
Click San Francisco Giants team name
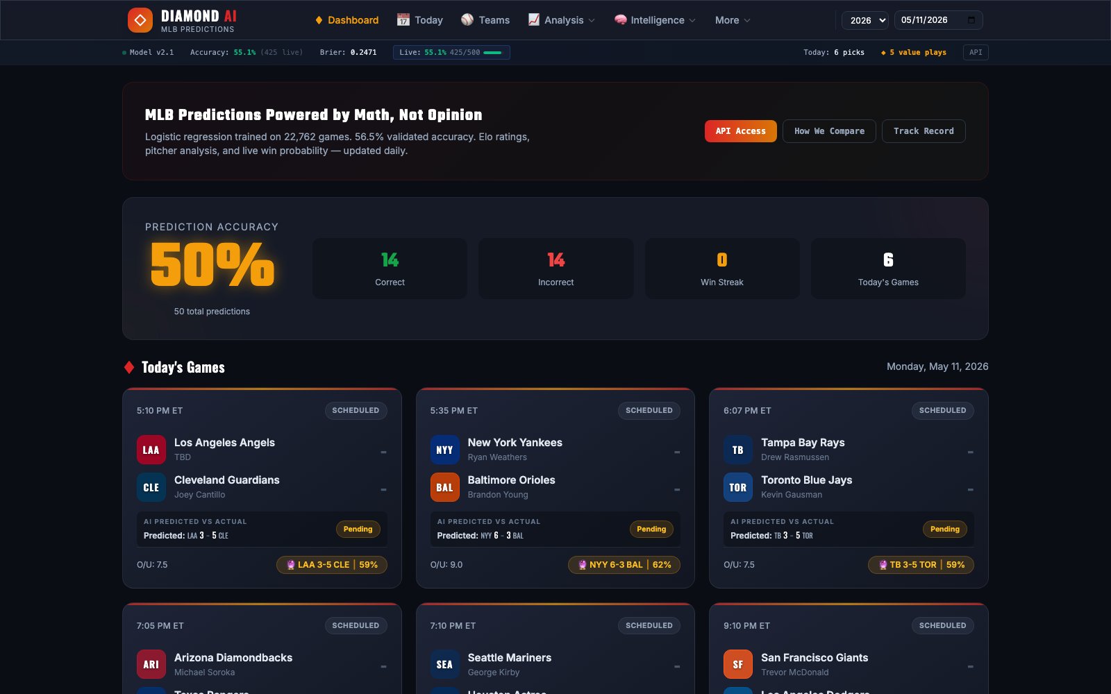pyautogui.click(x=815, y=657)
